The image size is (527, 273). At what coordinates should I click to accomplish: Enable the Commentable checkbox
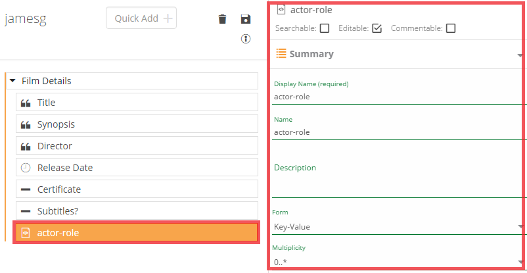[450, 28]
